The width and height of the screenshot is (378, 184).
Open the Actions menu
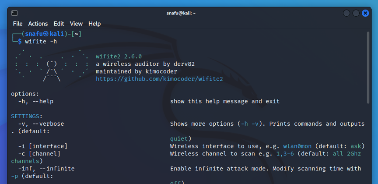[38, 24]
